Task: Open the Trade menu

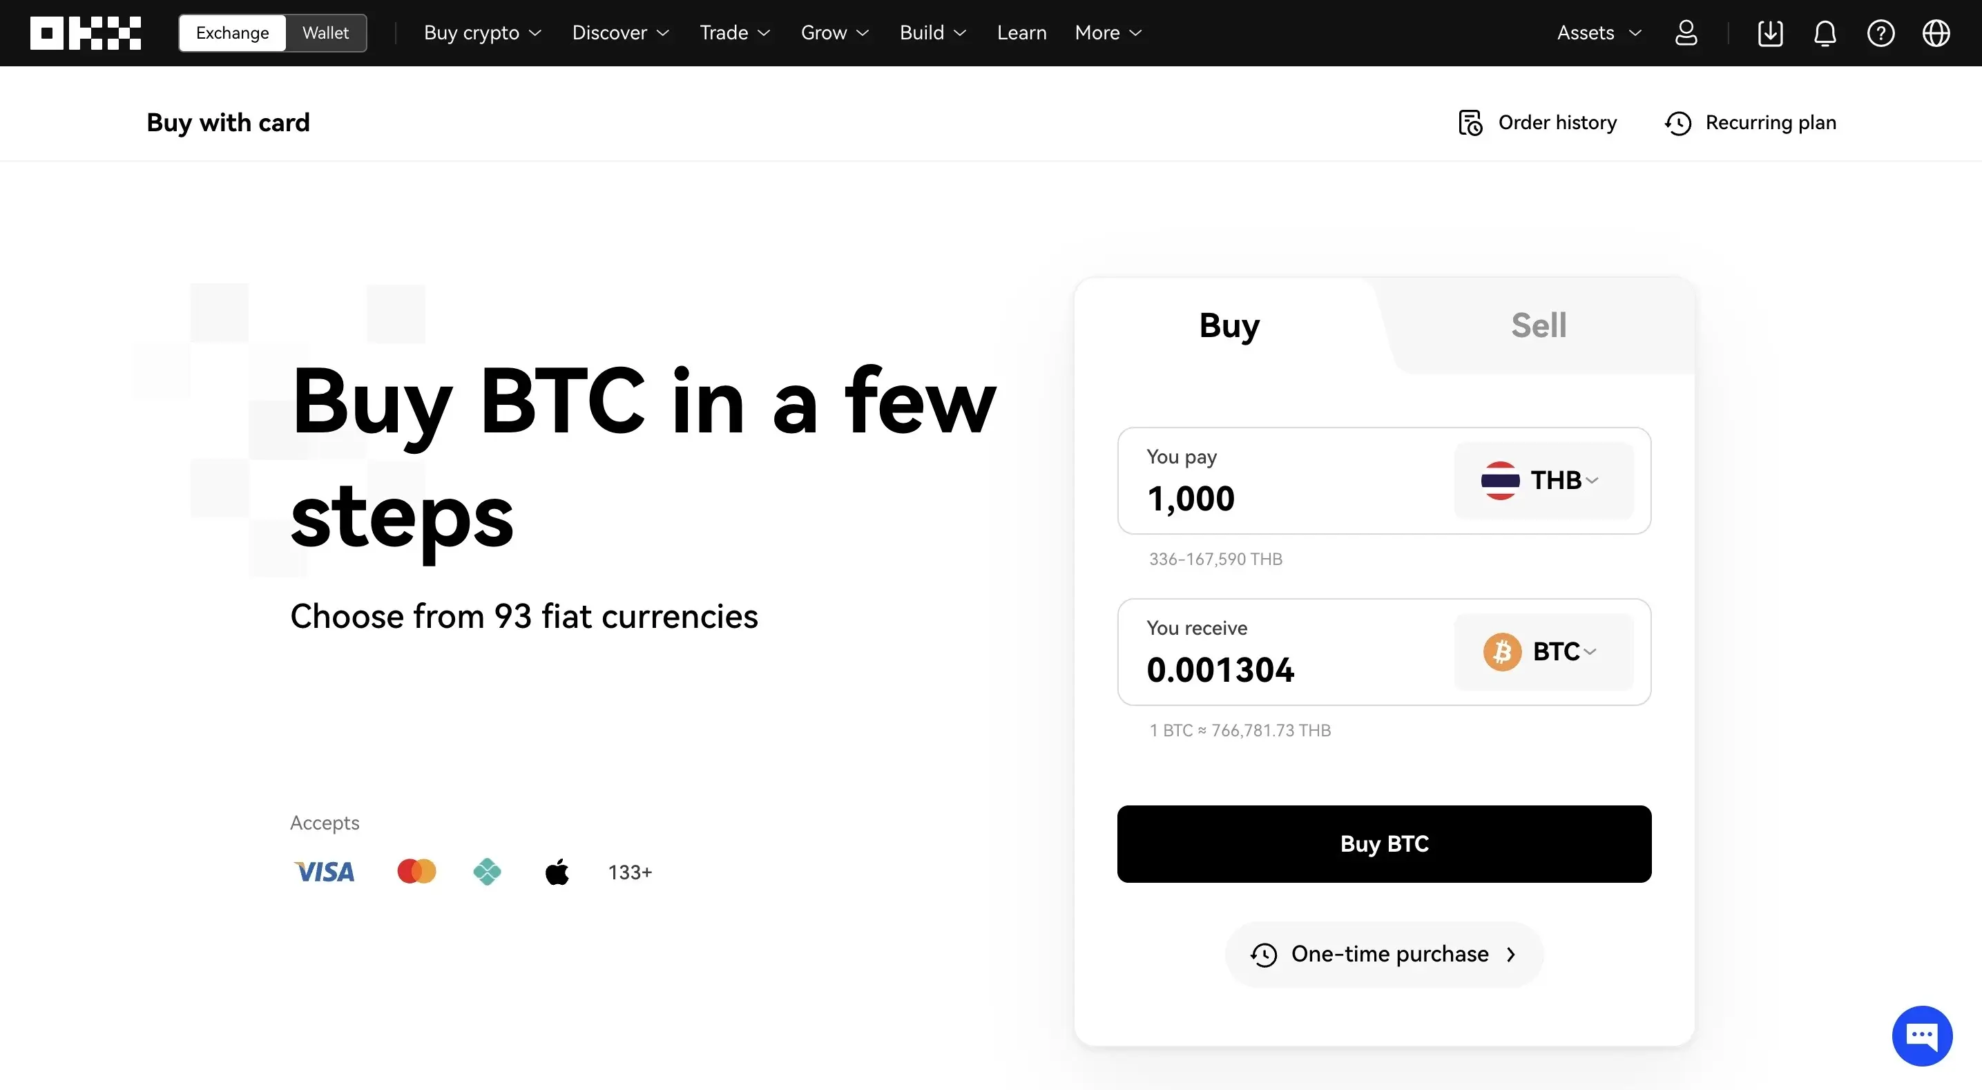Action: click(734, 33)
